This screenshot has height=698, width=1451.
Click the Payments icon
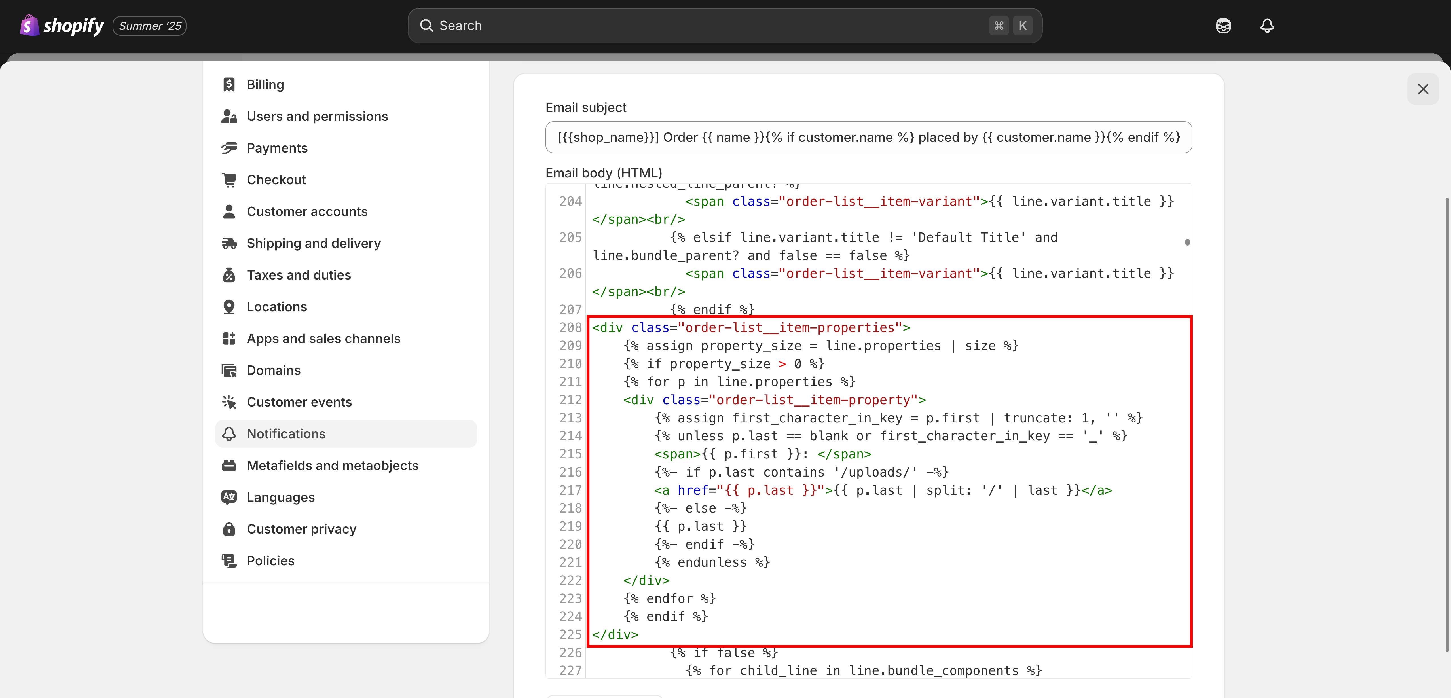tap(229, 148)
